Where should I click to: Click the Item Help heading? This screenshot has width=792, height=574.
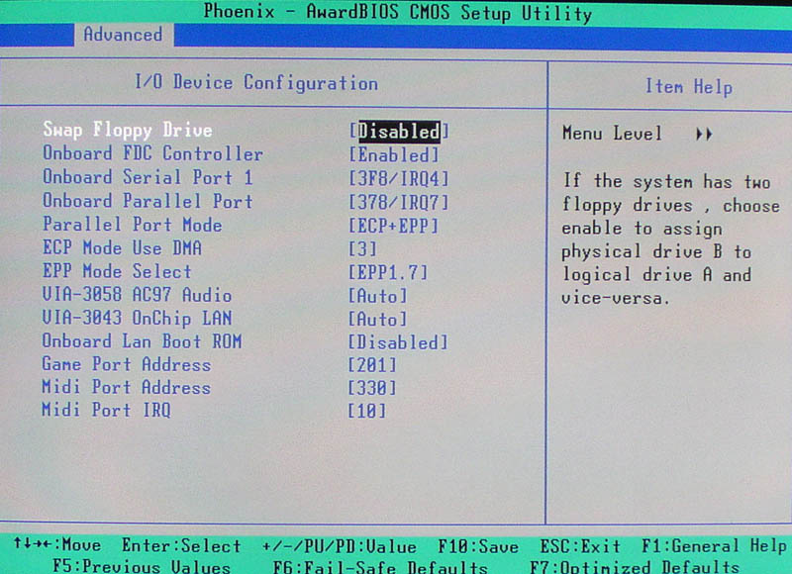[x=689, y=87]
